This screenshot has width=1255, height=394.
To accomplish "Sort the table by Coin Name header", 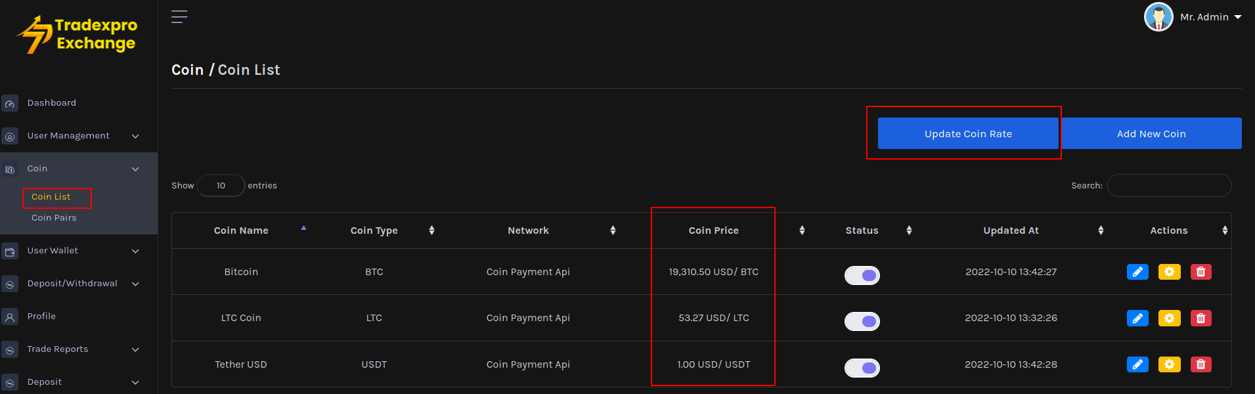I will point(241,230).
